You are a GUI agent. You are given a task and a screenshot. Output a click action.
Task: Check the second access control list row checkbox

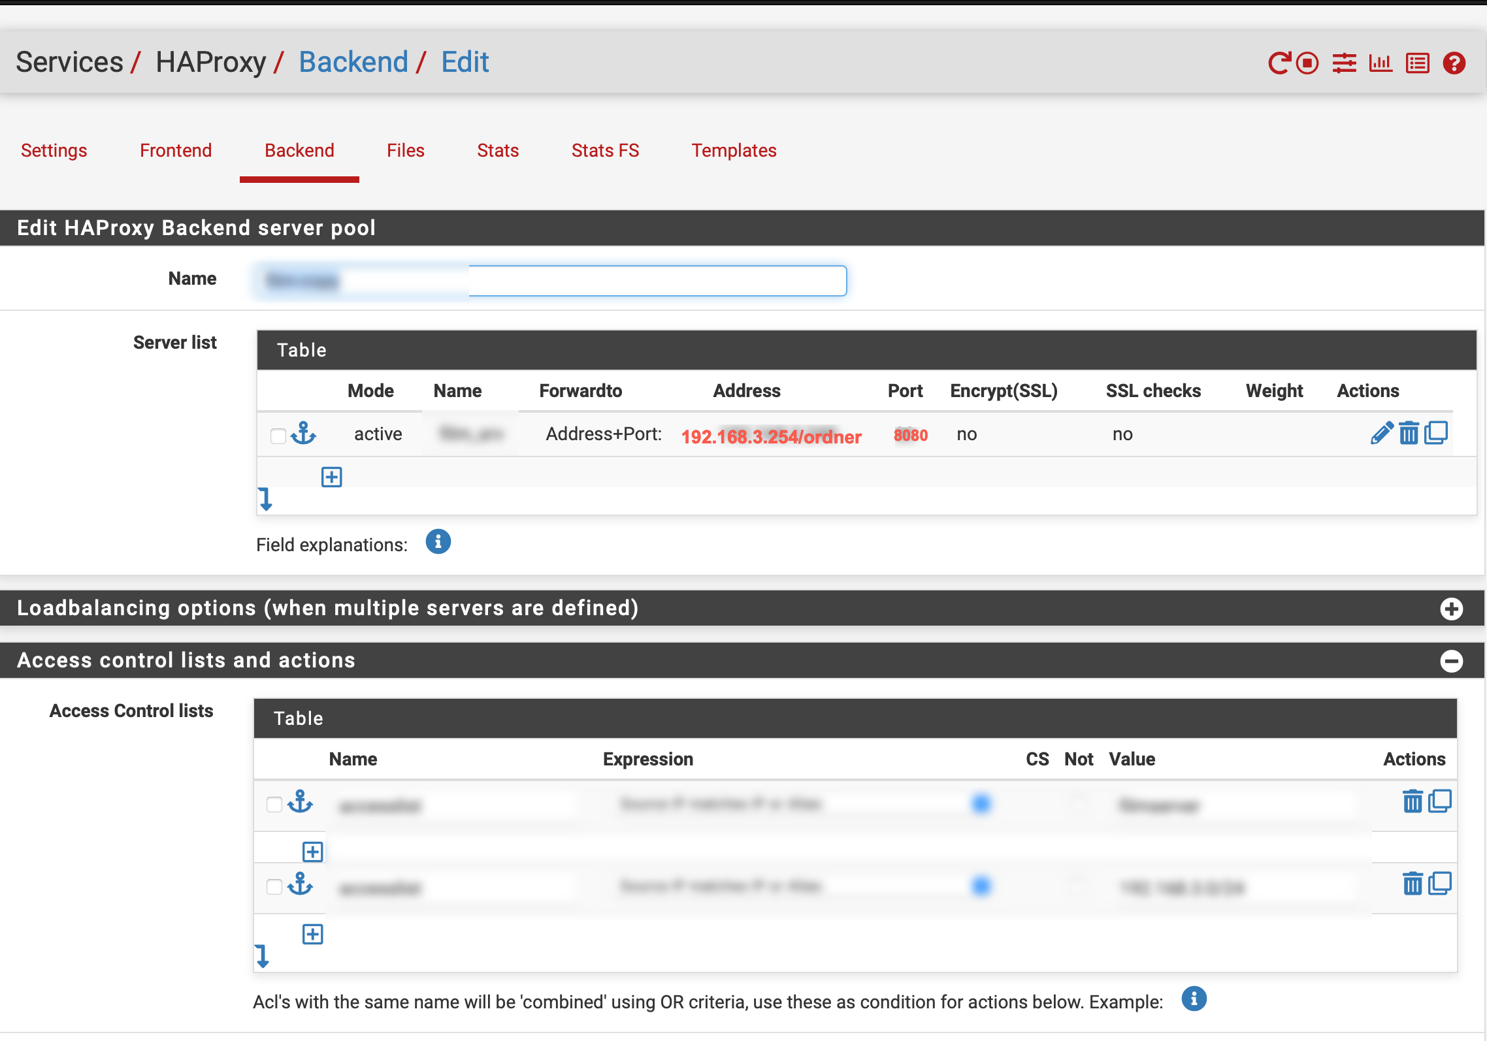[274, 886]
